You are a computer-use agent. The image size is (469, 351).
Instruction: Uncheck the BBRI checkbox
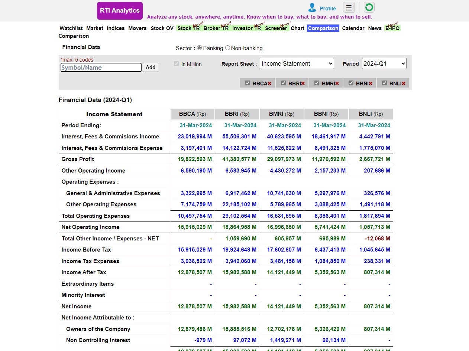[x=283, y=83]
